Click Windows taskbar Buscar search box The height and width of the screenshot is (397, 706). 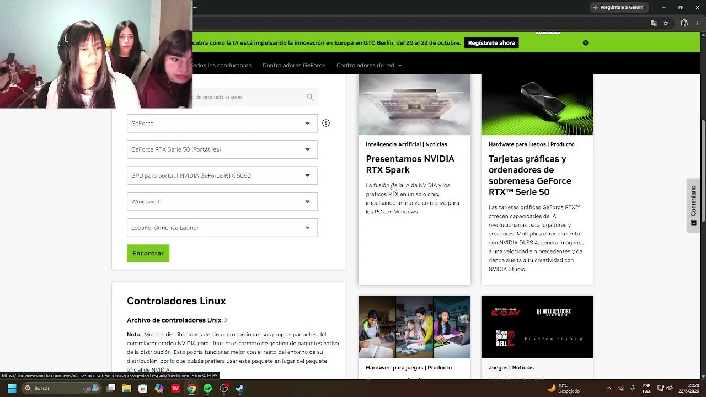pyautogui.click(x=61, y=388)
